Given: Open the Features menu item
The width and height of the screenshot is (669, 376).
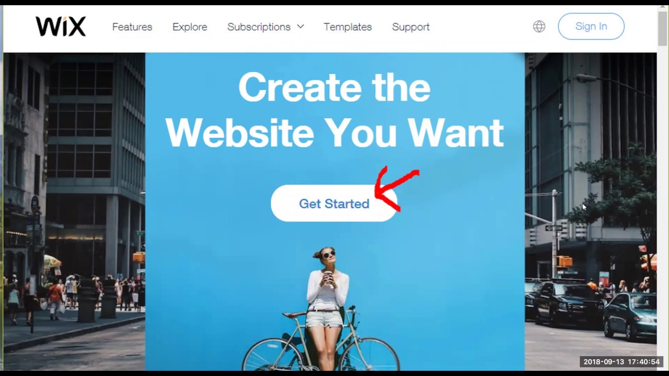Looking at the screenshot, I should pyautogui.click(x=132, y=27).
